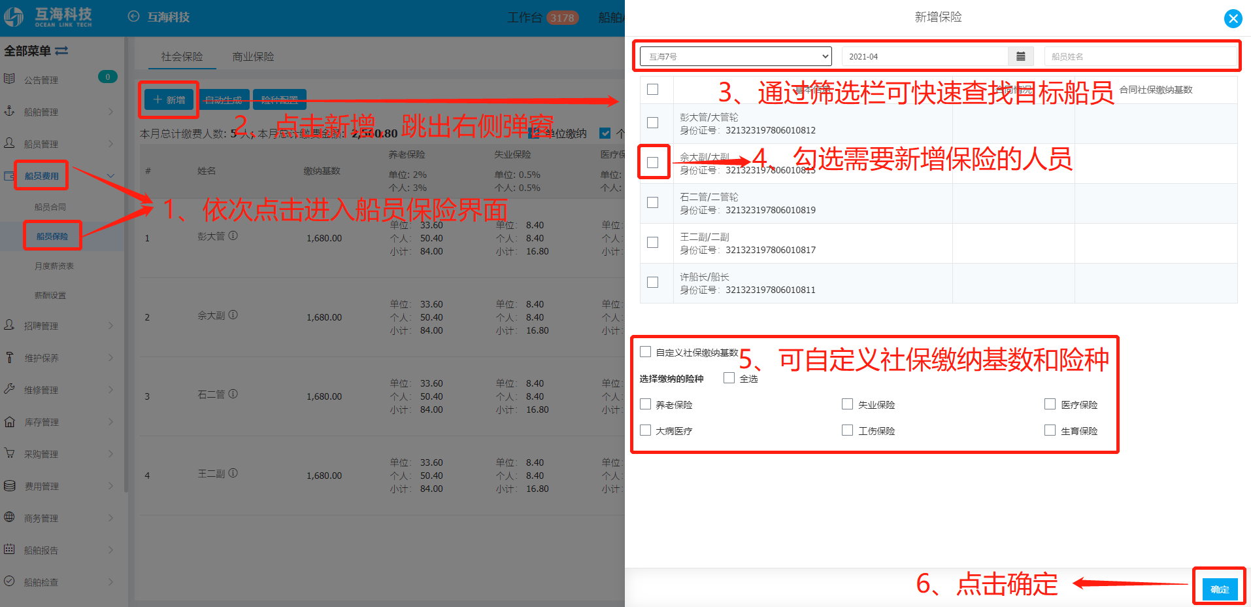Click the back arrow icon next to 互海科技
This screenshot has height=607, width=1251.
pos(133,16)
